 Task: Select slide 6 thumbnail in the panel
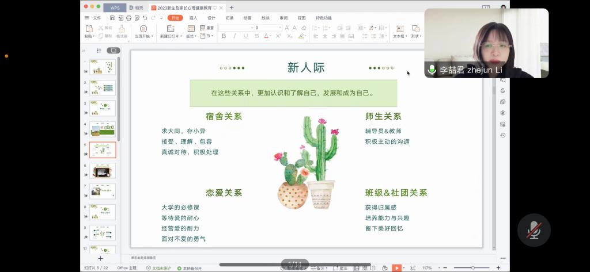tap(103, 171)
